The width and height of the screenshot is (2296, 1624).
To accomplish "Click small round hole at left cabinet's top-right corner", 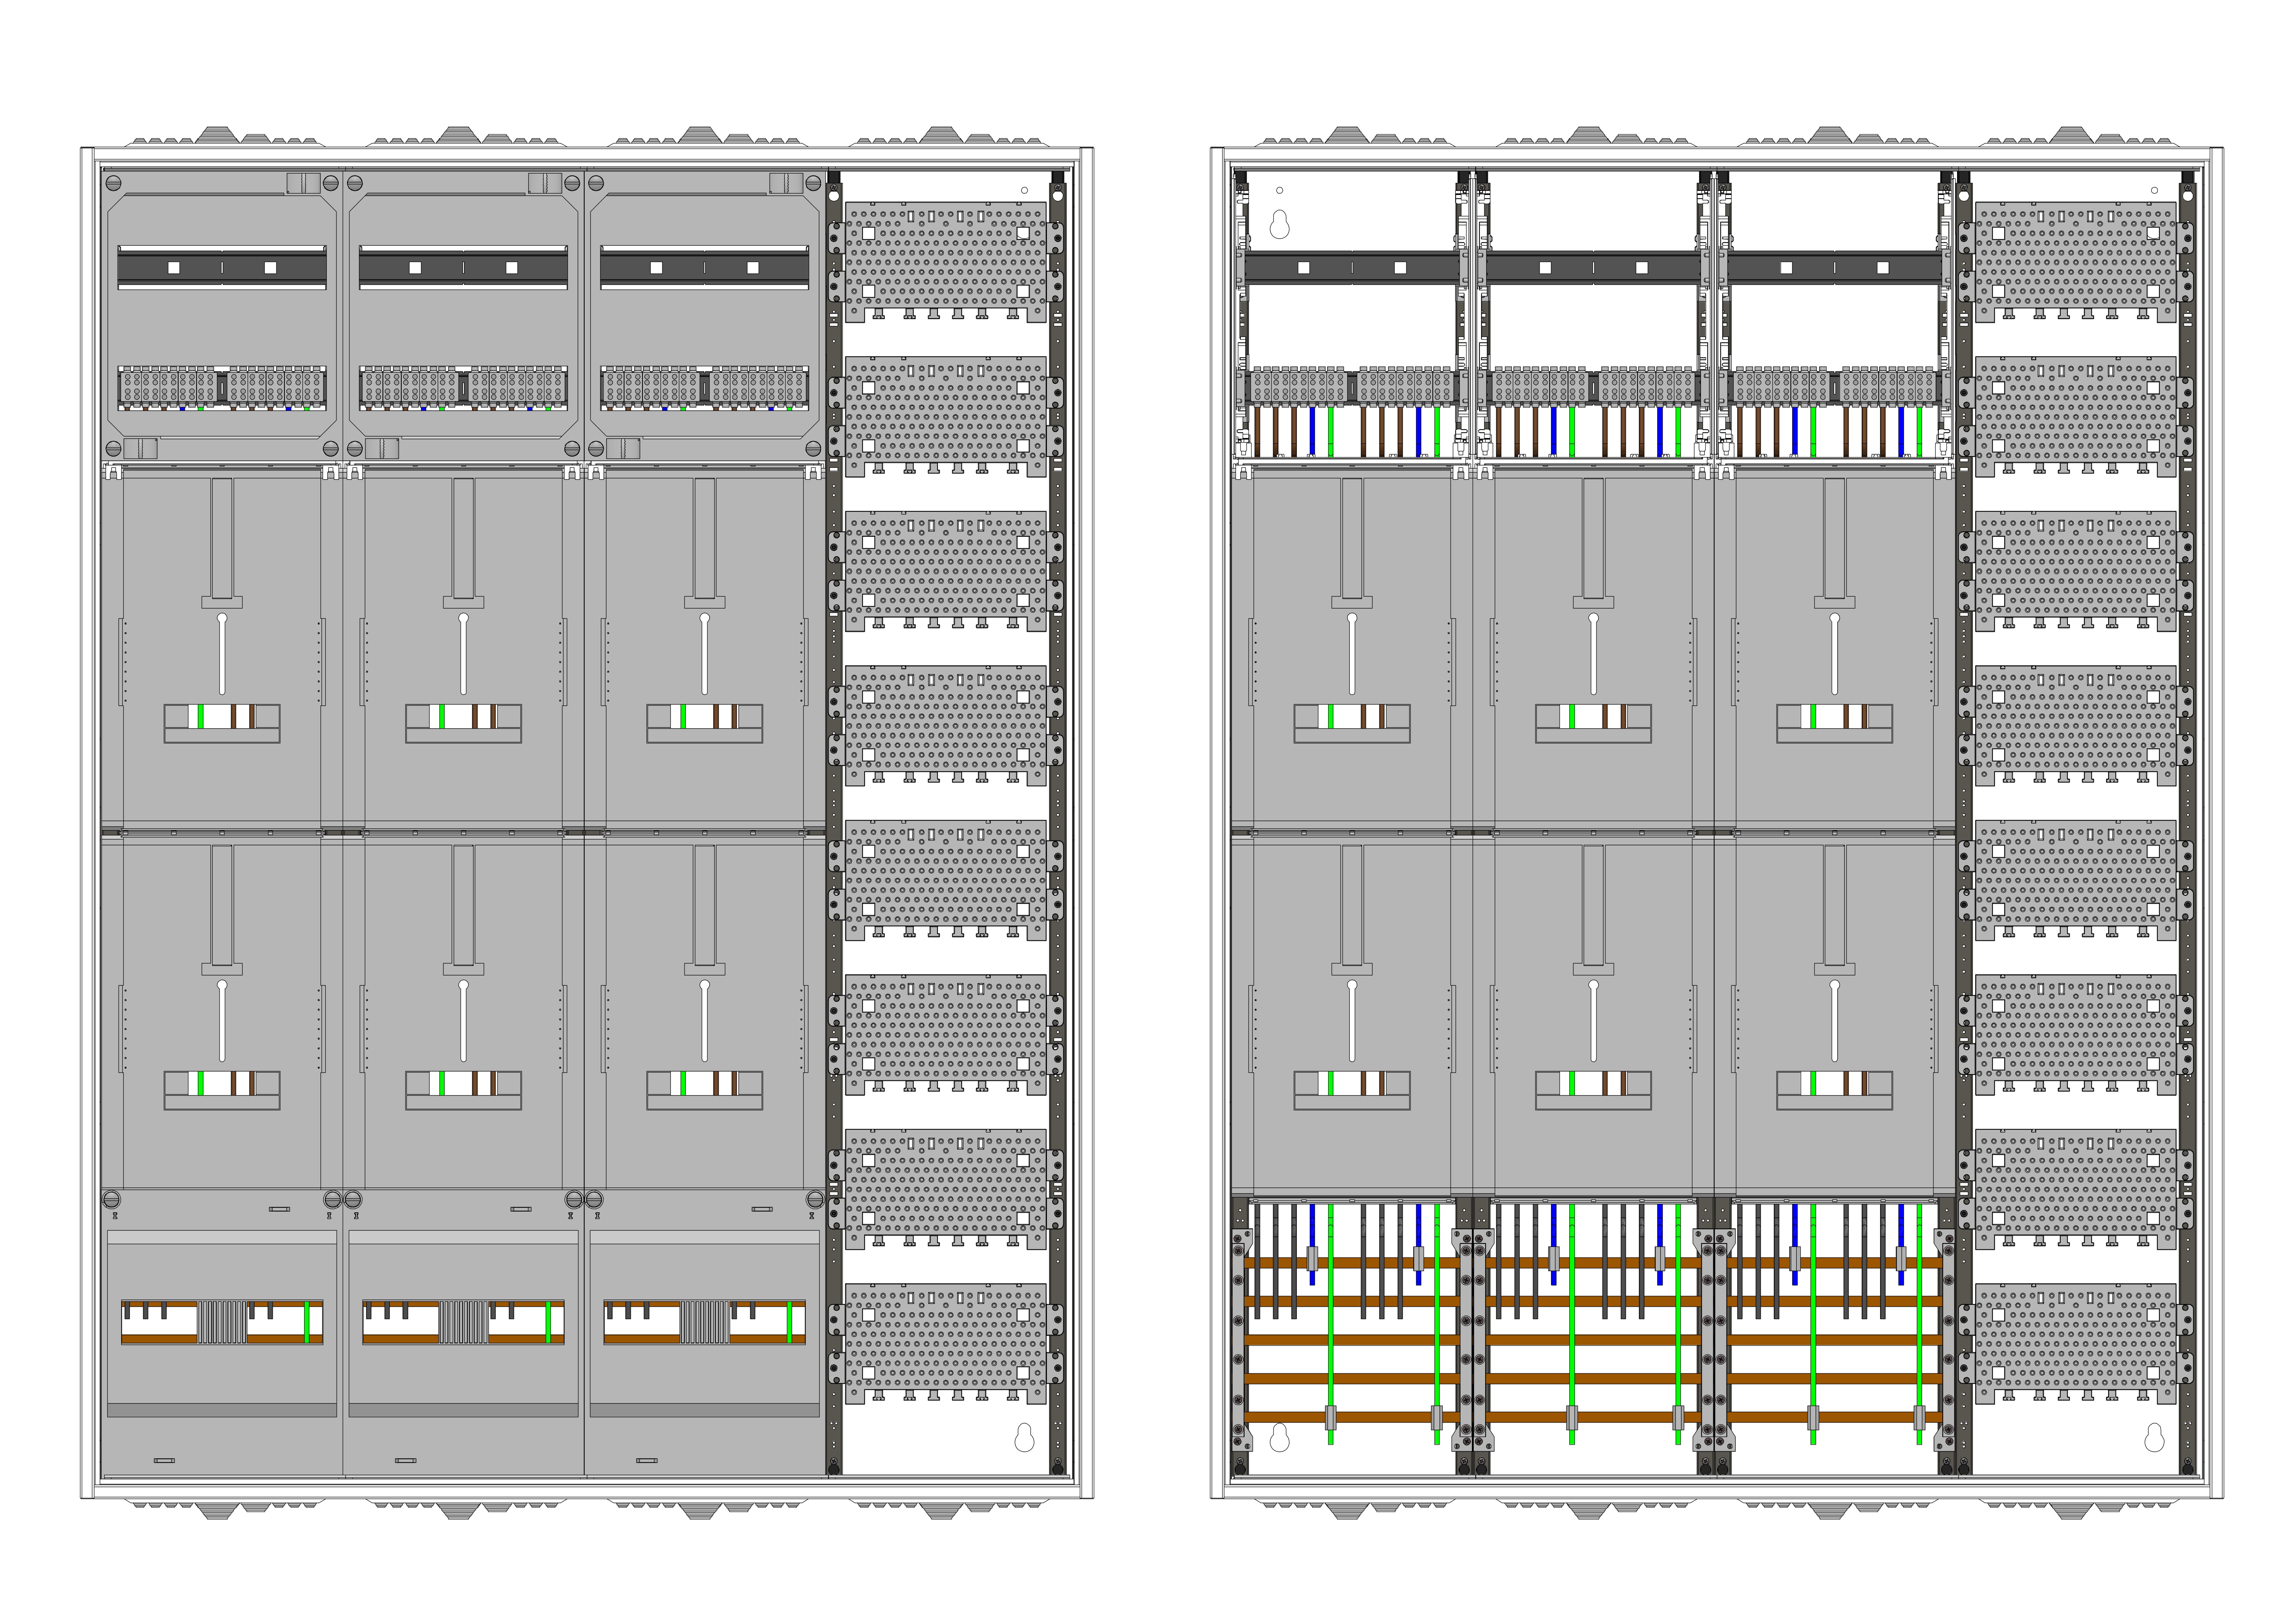I will coord(1024,190).
